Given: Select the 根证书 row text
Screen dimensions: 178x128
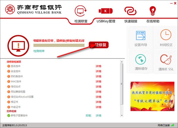Looking at the screenshot, I should (15, 102).
